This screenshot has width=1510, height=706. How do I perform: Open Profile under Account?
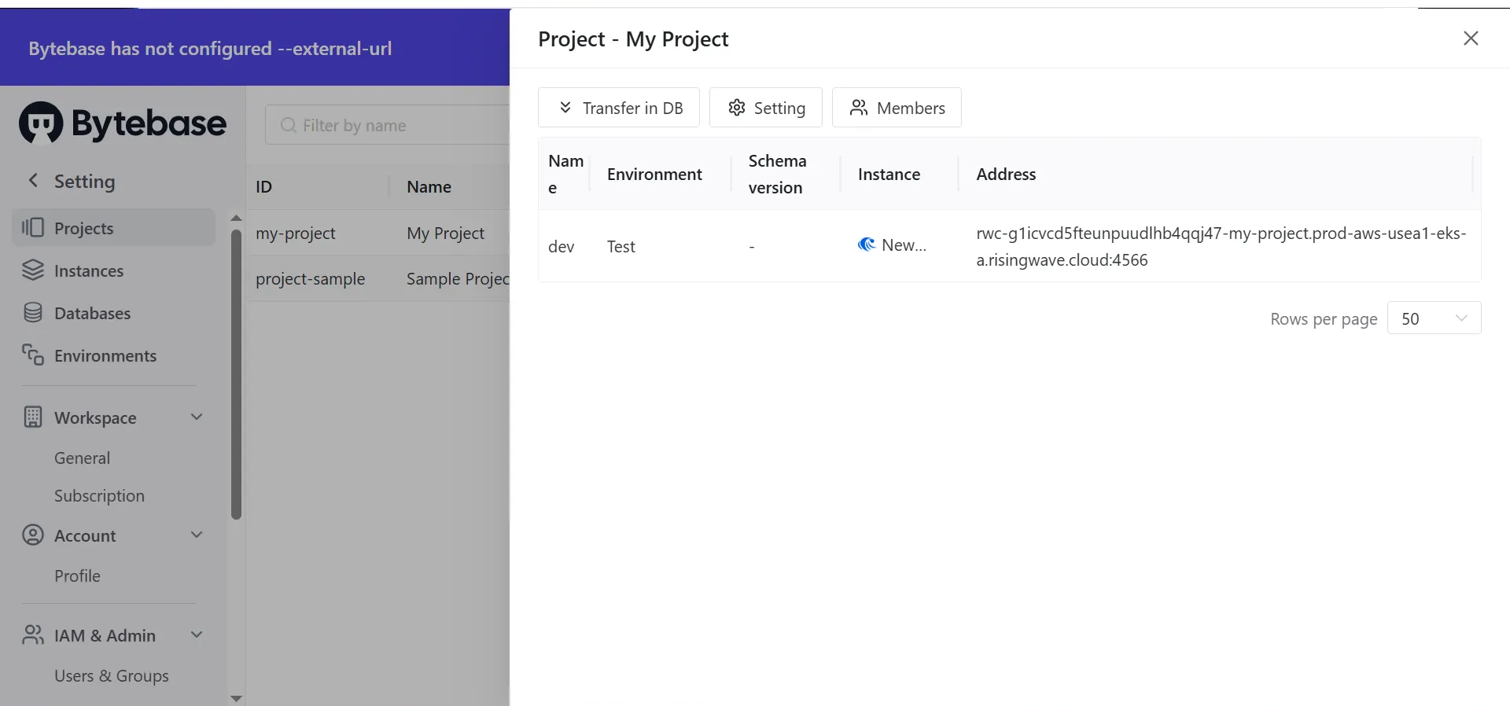pos(77,576)
